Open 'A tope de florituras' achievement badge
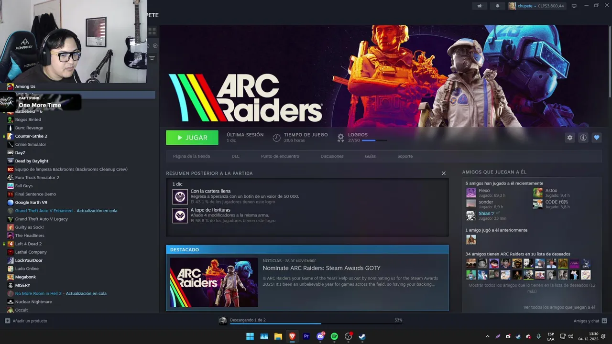The width and height of the screenshot is (612, 344). (180, 215)
